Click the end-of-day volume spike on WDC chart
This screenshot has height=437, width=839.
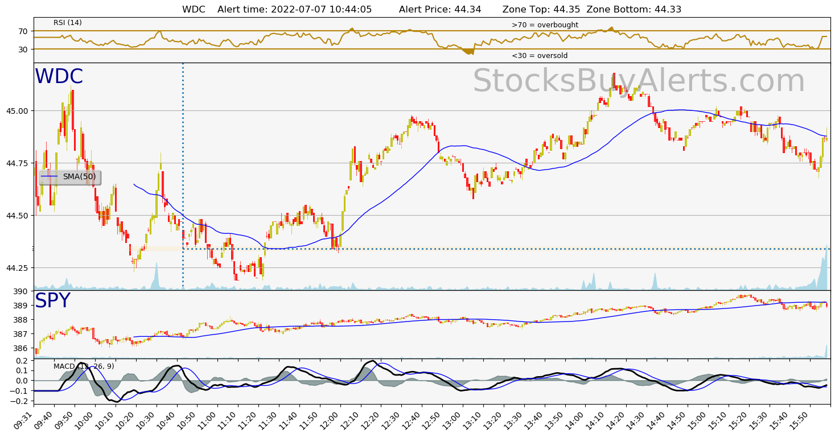pos(824,268)
